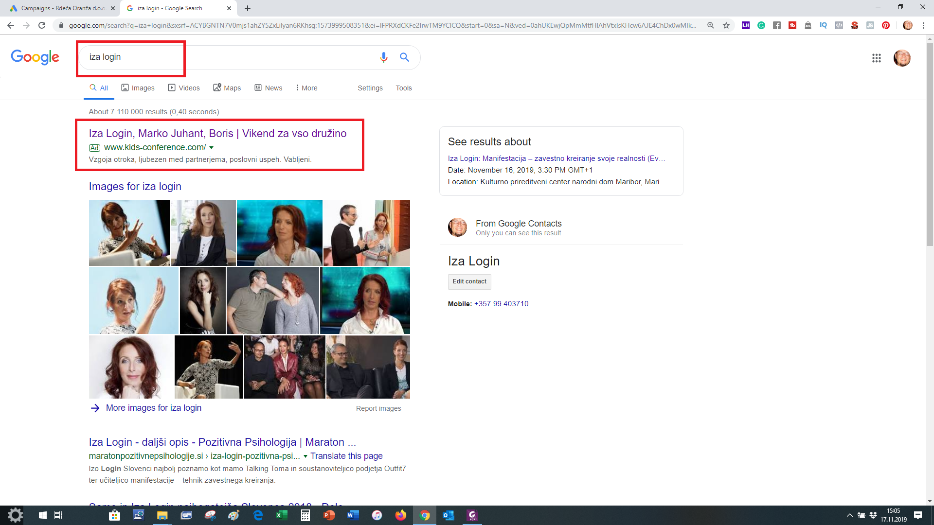Reload the page
This screenshot has height=525, width=934.
42,25
